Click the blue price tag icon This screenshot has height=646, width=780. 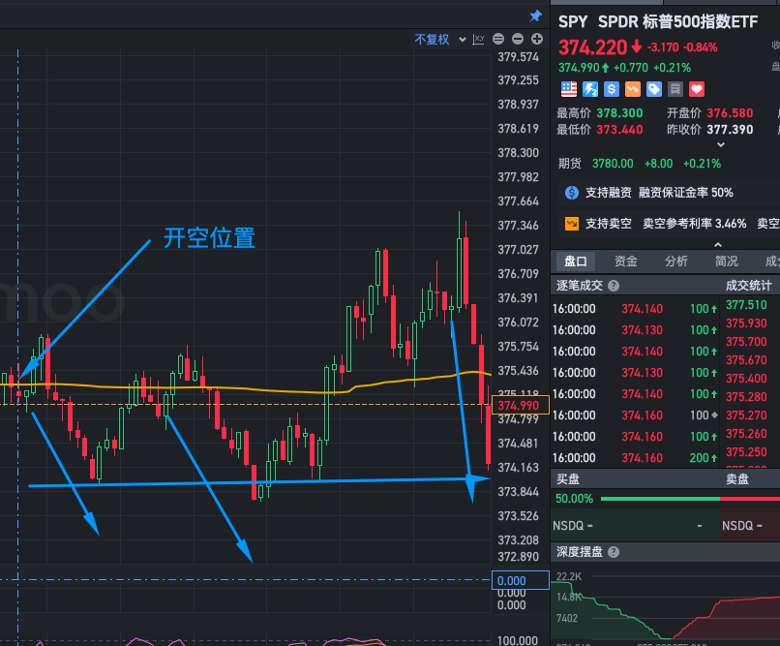[654, 89]
